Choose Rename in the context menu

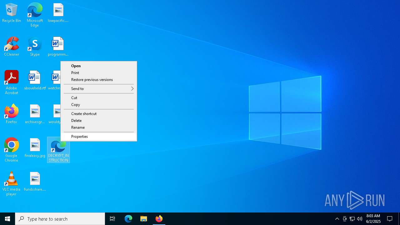pos(98,127)
